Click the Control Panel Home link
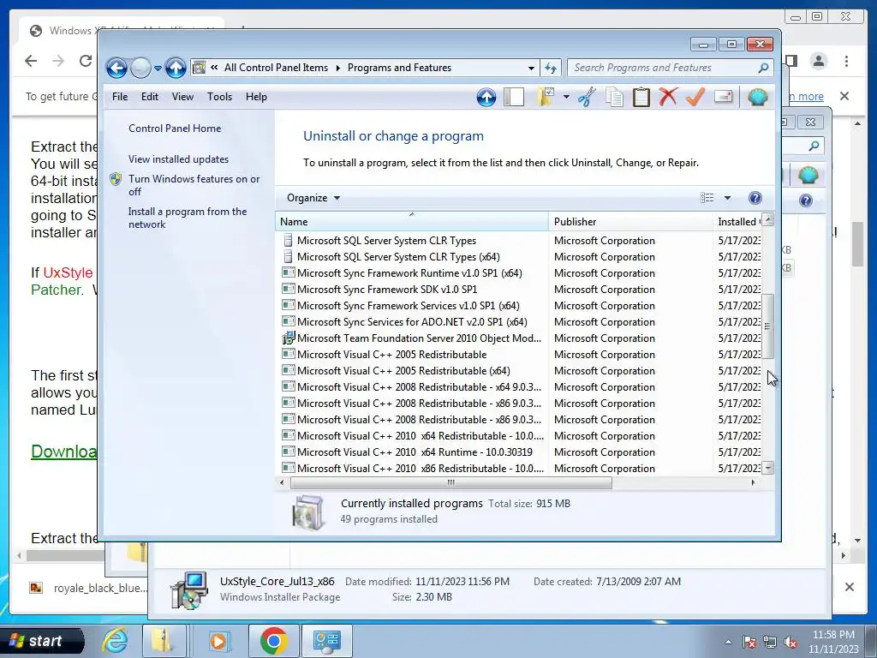 175,129
